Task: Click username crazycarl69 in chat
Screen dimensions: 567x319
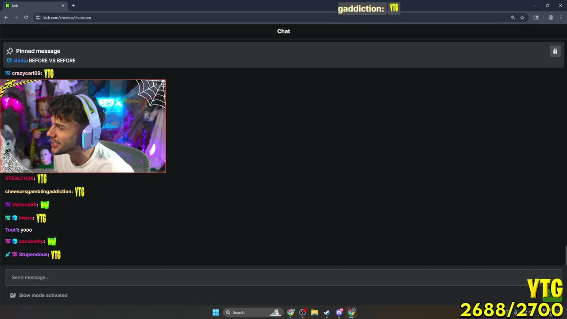Action: point(27,73)
